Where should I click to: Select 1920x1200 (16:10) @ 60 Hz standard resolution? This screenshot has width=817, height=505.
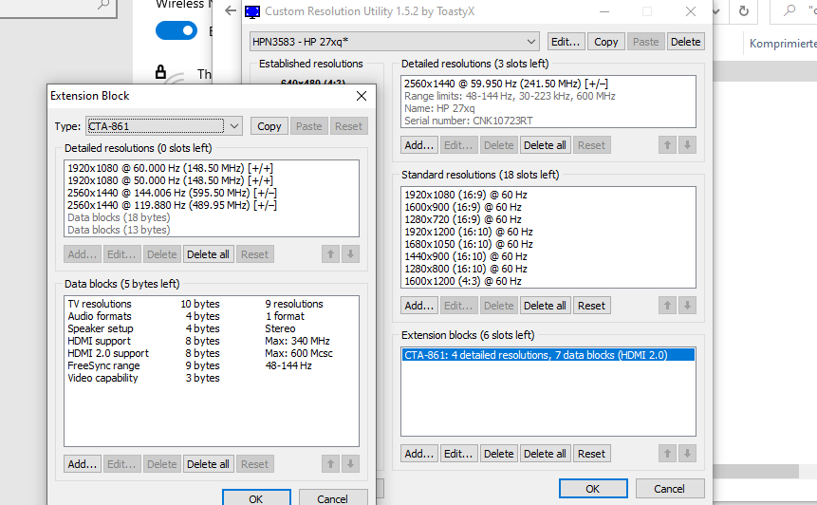tap(468, 232)
